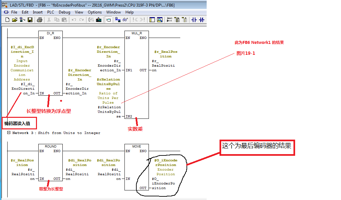The height and width of the screenshot is (200, 341).
Task: Toggle the Online/Offline connection icon
Action: 118,20
